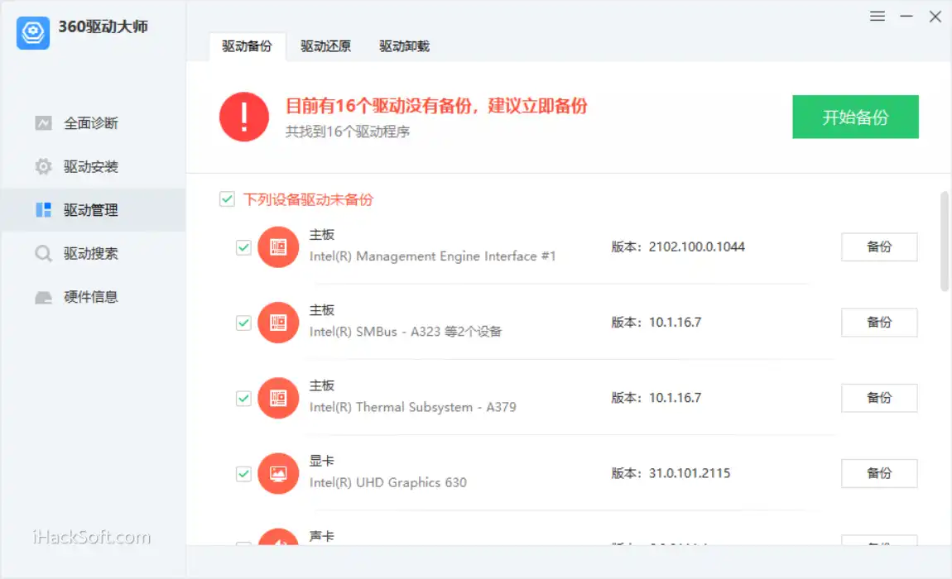Screen dimensions: 952x579
Task: Click the green 开始备份 button
Action: point(855,117)
